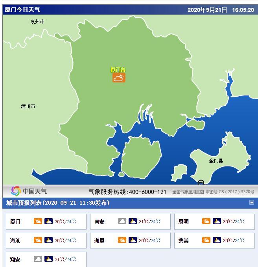Click the 思明 nighttime weather icon
The image size is (258, 267).
pyautogui.click(x=217, y=221)
